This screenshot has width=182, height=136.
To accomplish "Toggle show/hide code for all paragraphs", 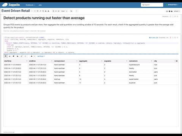I will [35, 11].
